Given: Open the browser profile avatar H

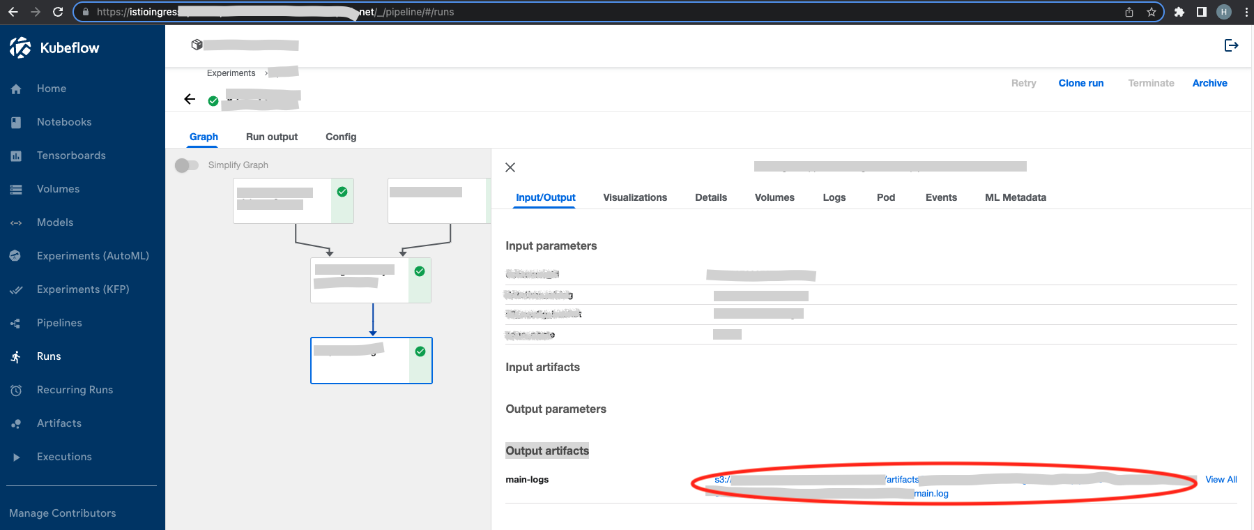Looking at the screenshot, I should click(1224, 12).
